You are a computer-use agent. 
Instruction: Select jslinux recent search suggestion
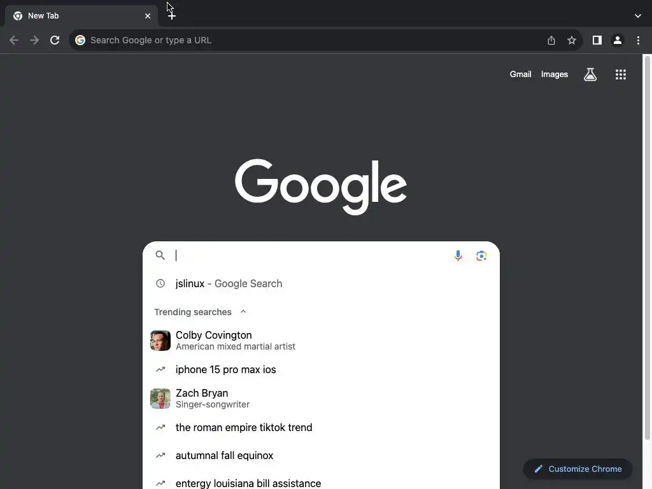321,283
